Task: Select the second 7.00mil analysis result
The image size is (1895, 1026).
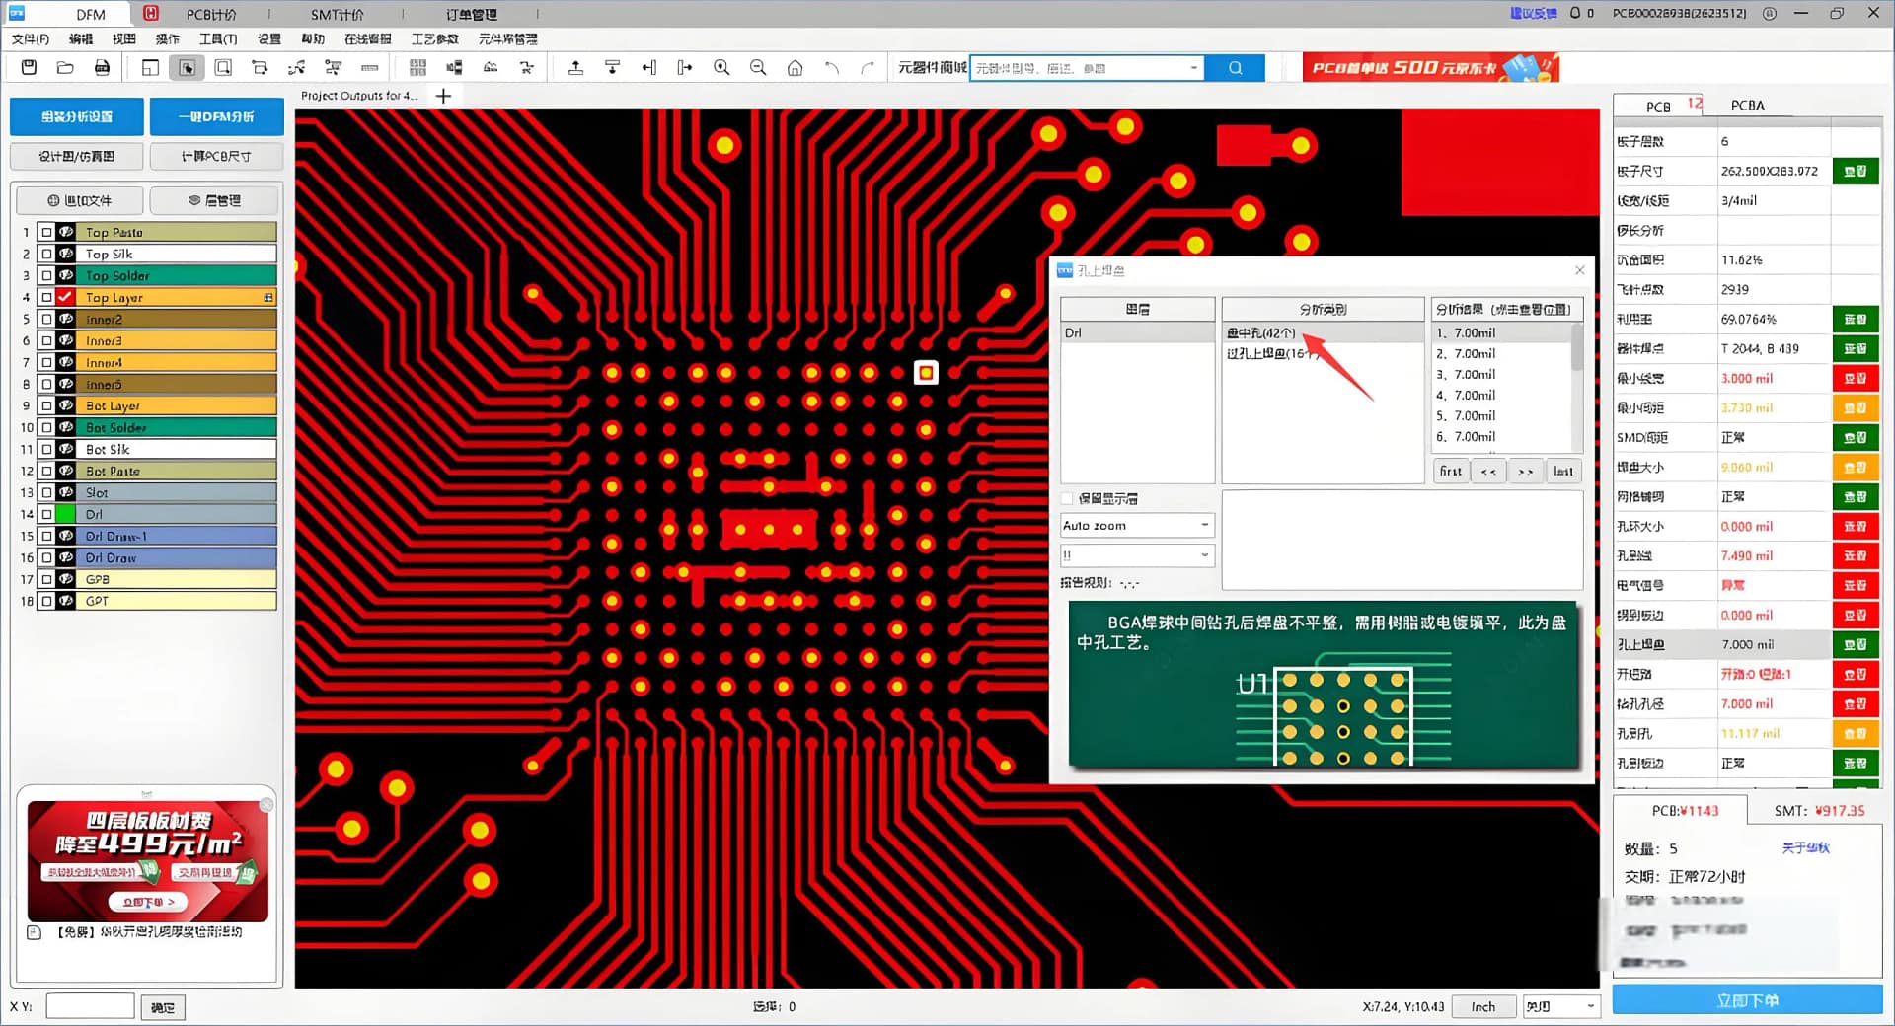Action: 1474,353
